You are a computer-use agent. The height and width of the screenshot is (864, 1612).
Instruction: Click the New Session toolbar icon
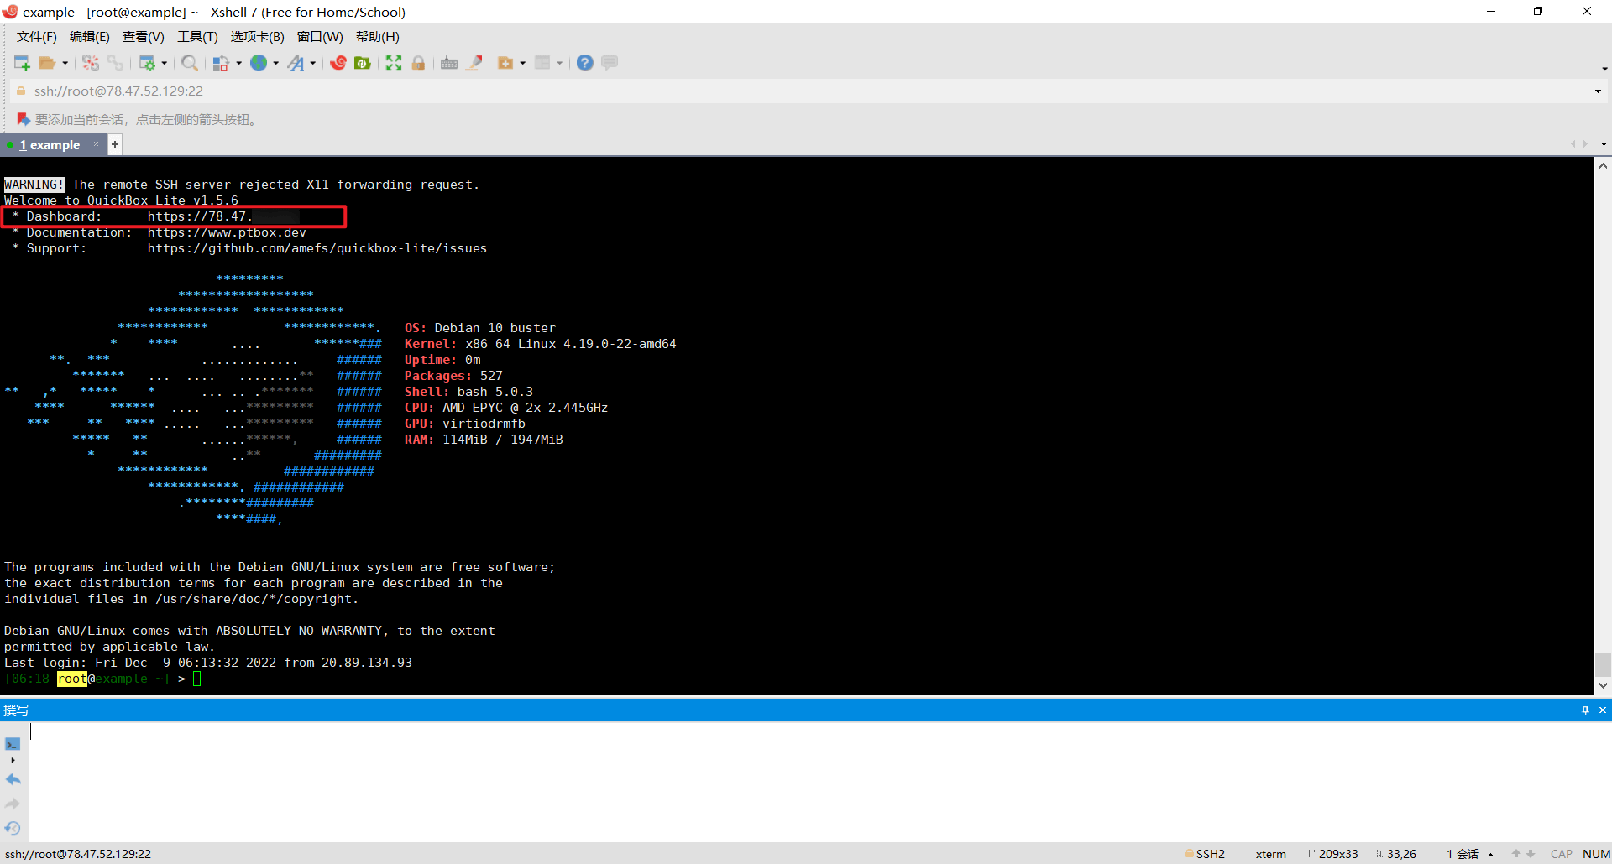22,63
